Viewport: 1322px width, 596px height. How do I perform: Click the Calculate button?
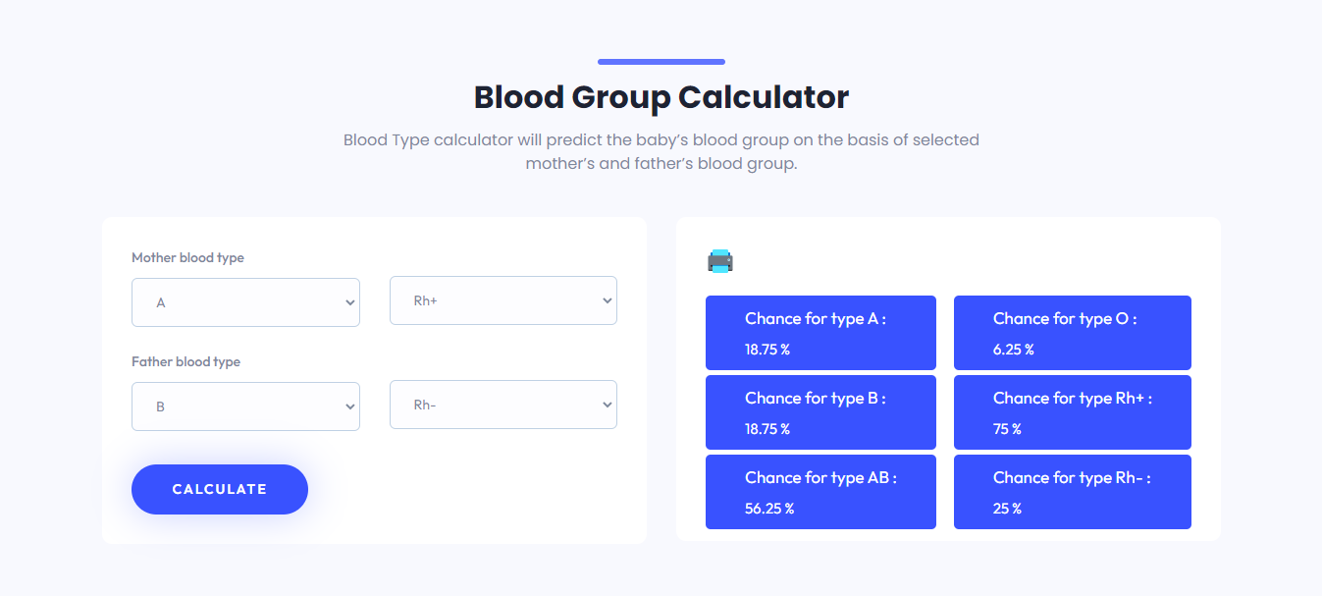click(220, 489)
